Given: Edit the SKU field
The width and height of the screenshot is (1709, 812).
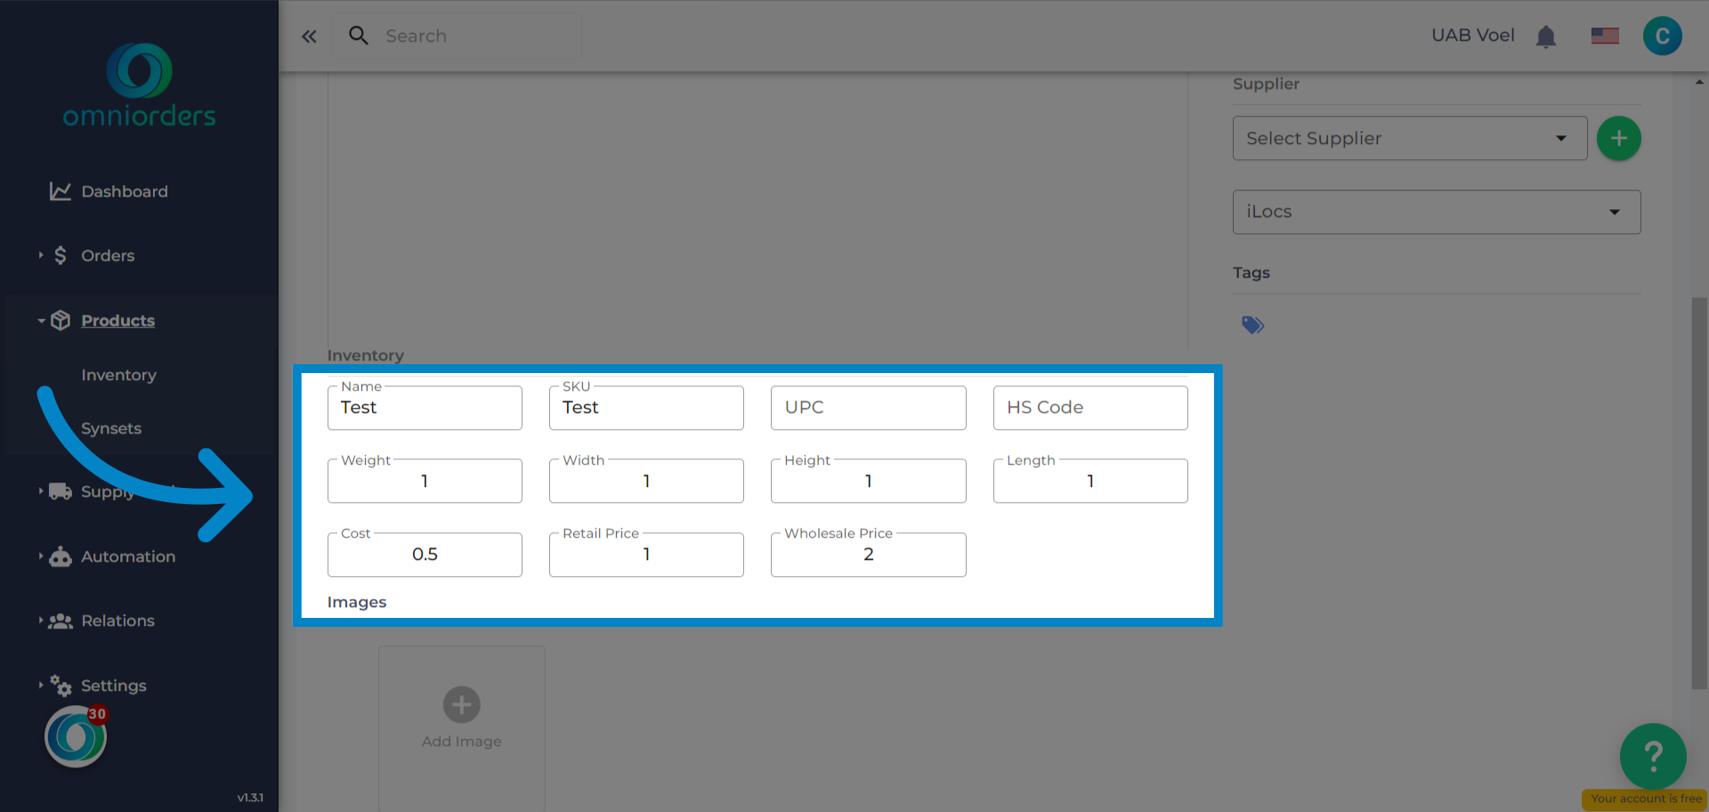Looking at the screenshot, I should pos(646,407).
